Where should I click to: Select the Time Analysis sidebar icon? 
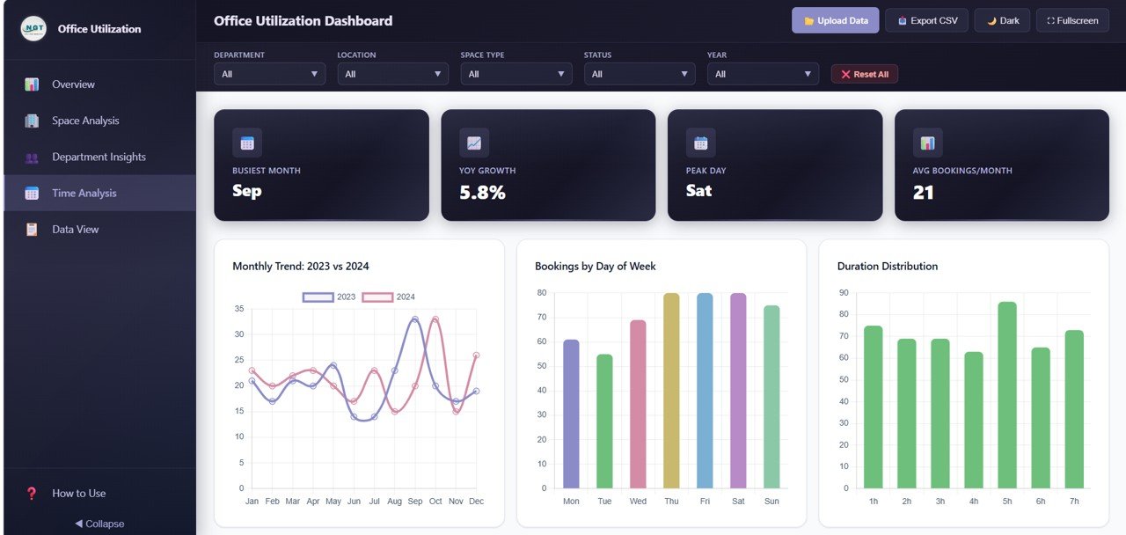pos(30,193)
